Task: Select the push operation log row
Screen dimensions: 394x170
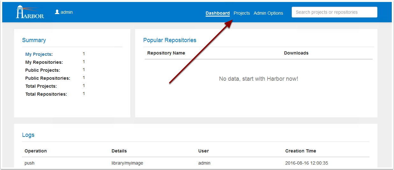Action: pos(196,163)
